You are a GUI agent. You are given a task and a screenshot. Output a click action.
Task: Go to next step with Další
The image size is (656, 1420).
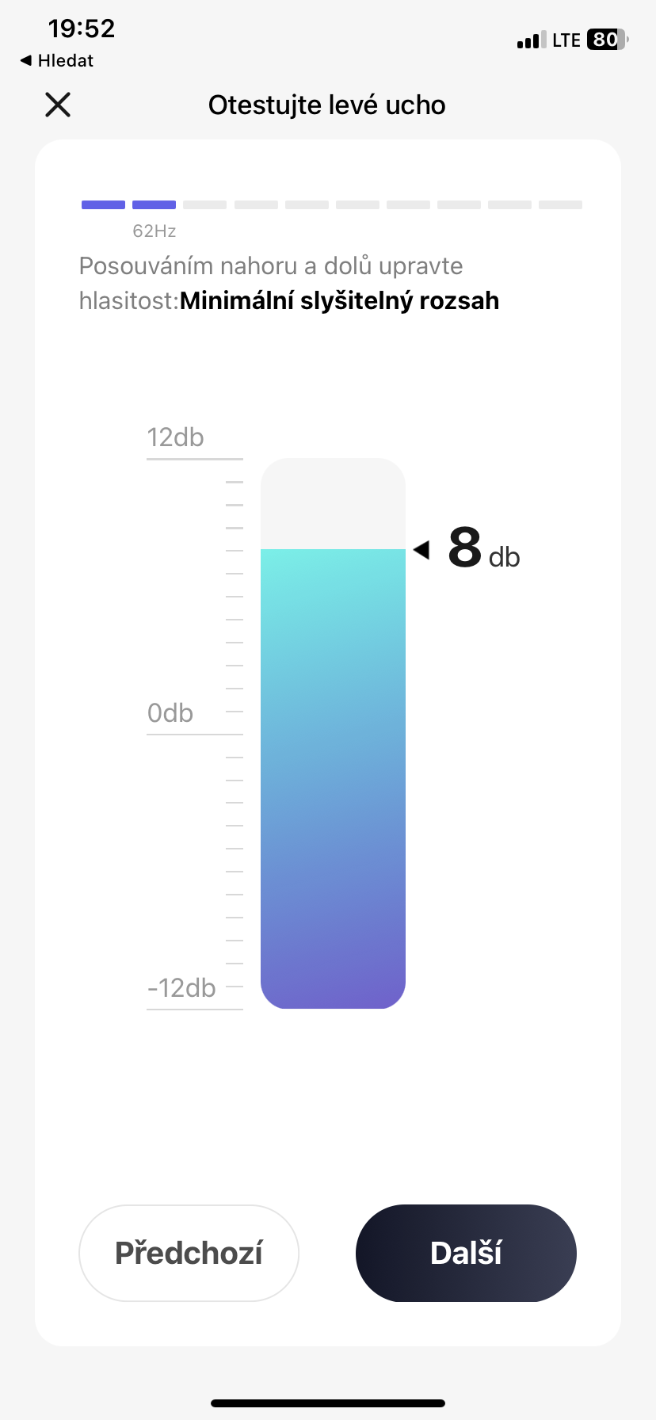tap(466, 1253)
